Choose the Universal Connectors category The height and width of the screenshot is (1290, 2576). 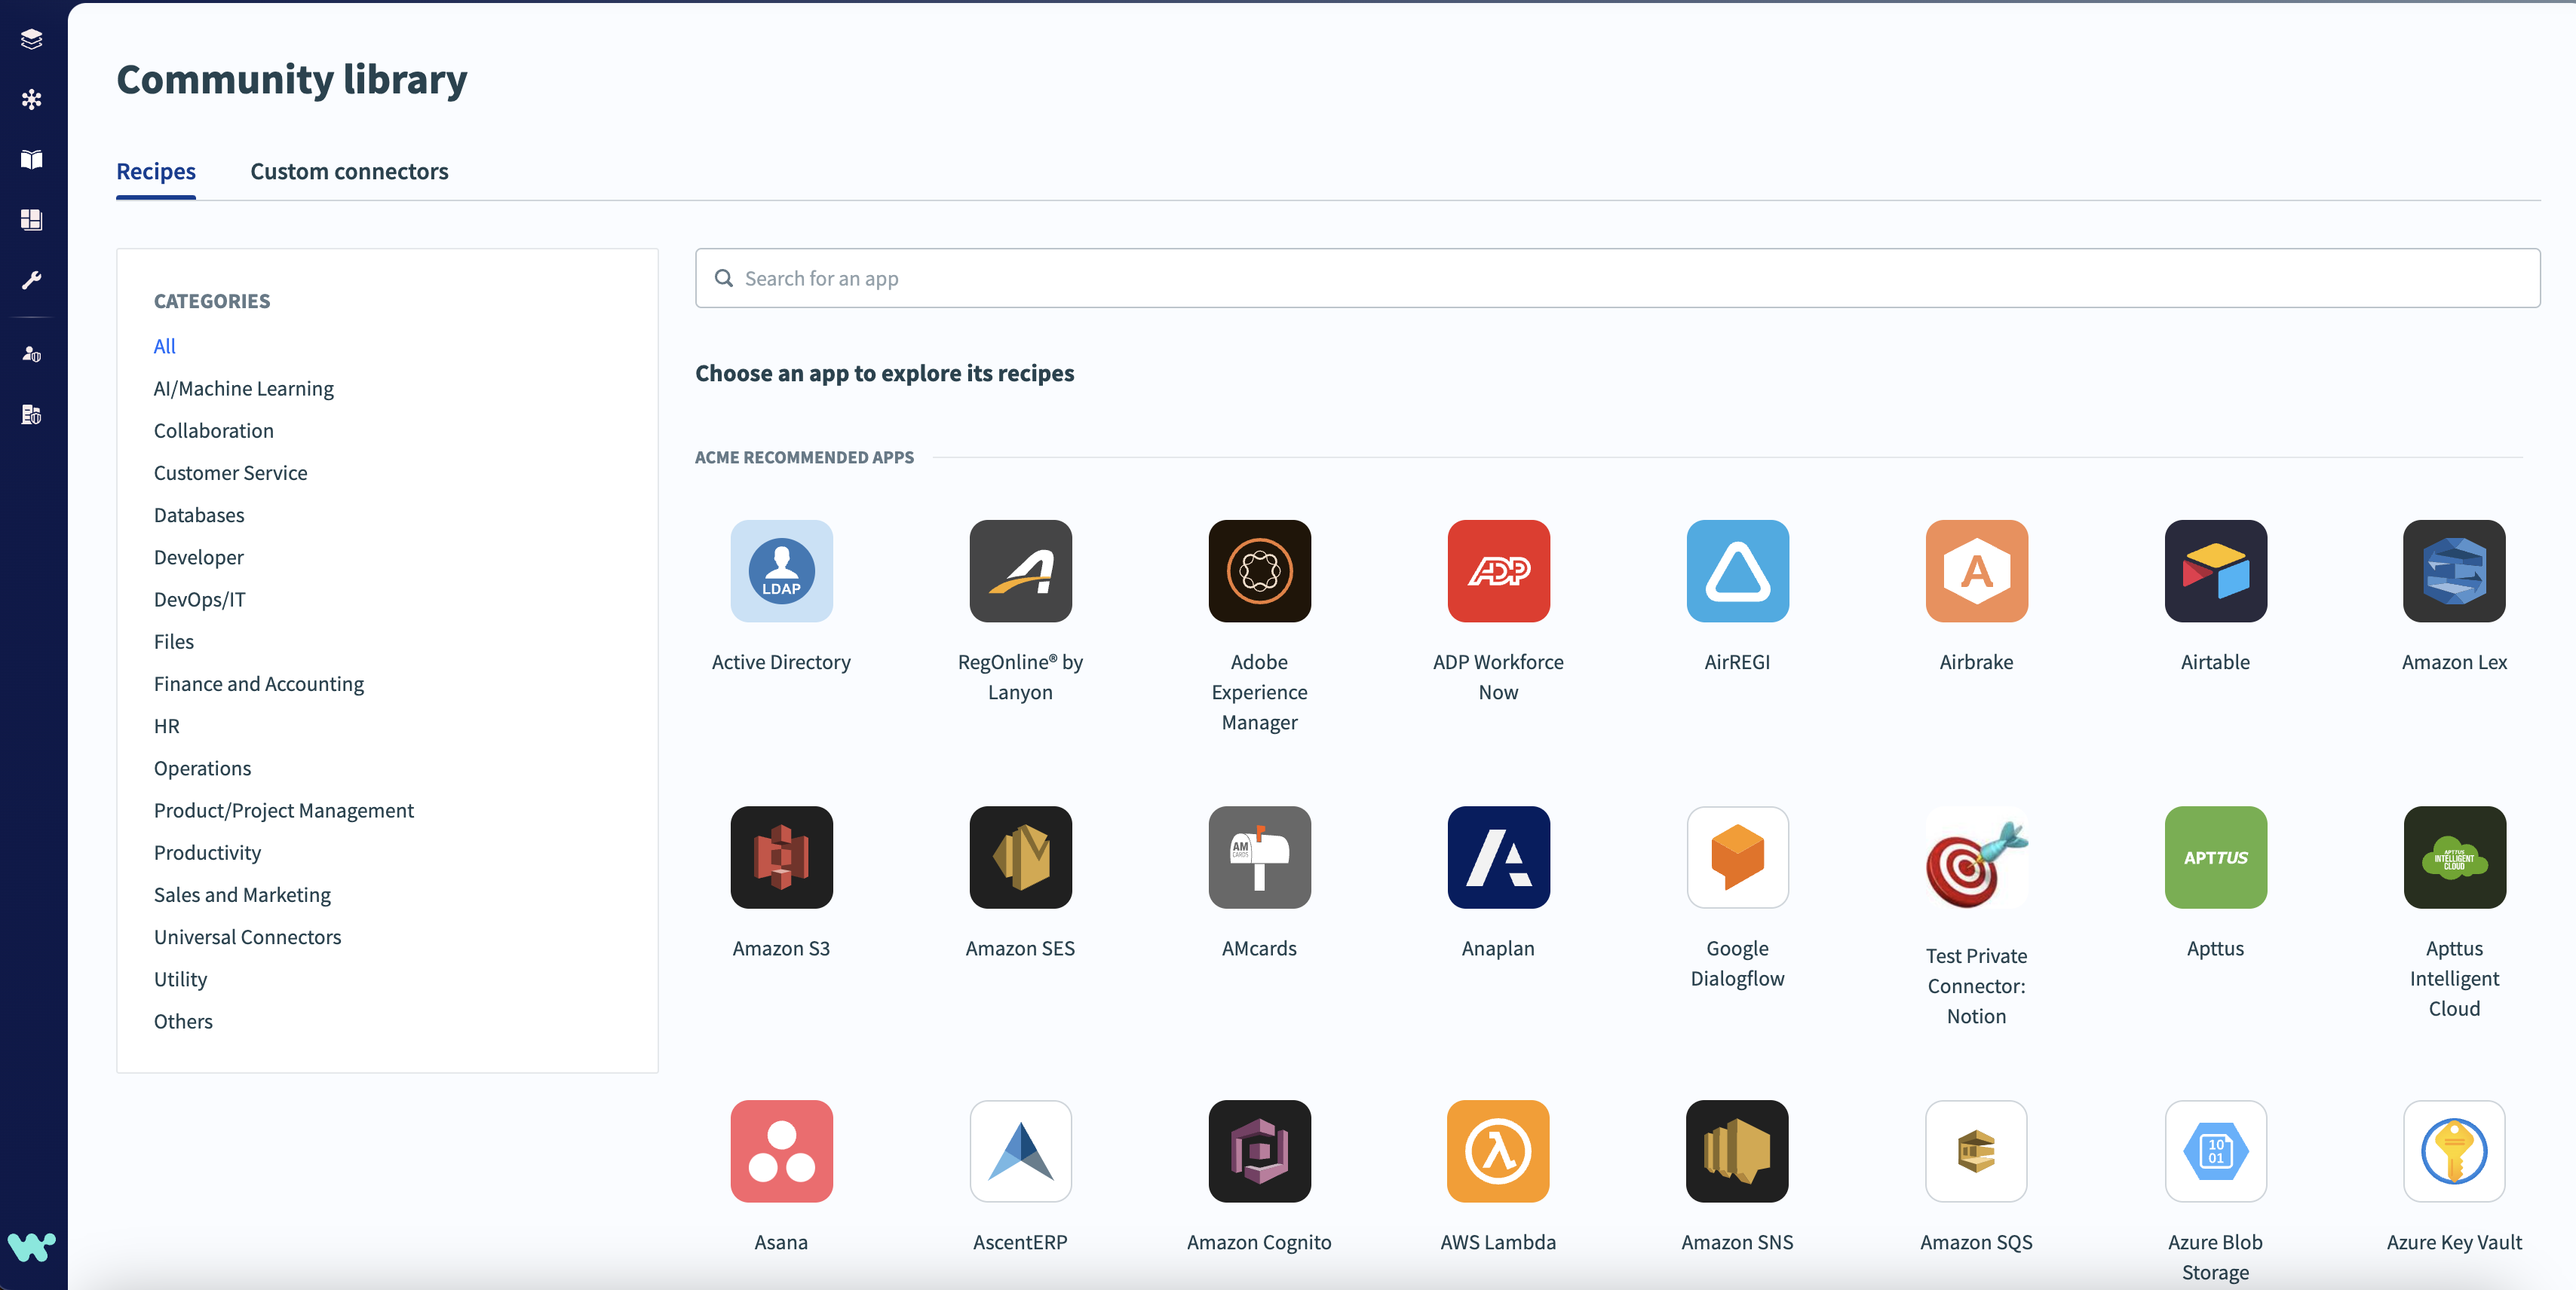click(x=248, y=937)
